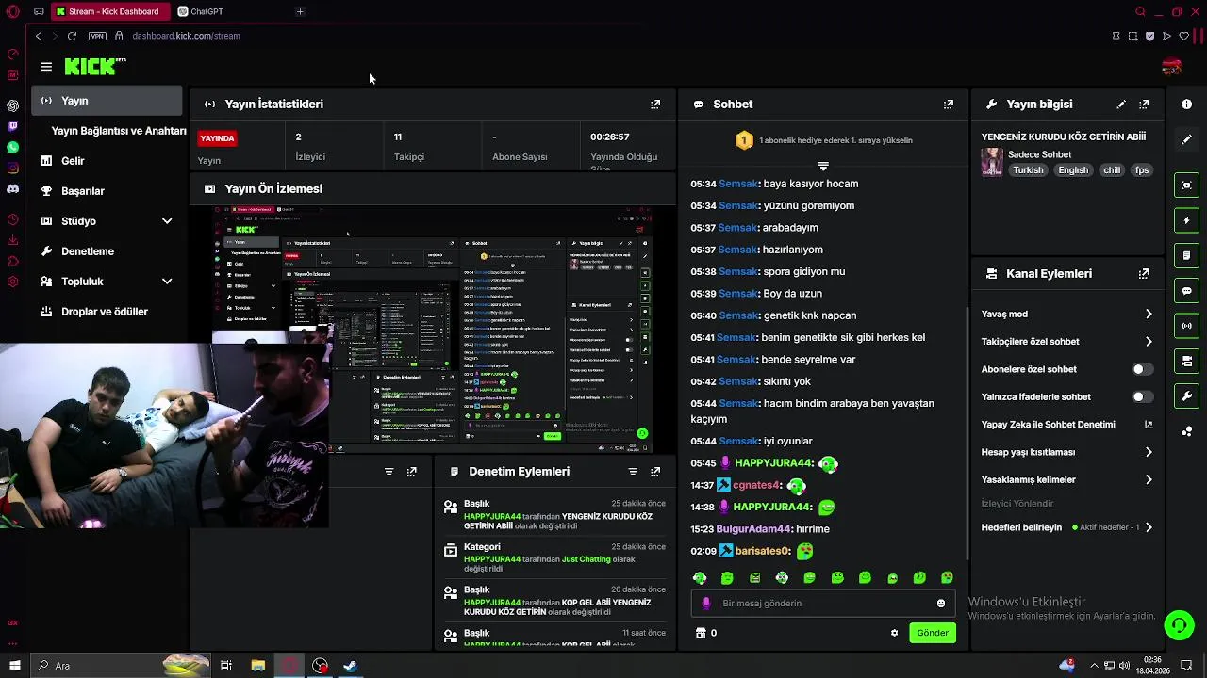
Task: Open chat settings gear next to Gönder
Action: coord(894,633)
